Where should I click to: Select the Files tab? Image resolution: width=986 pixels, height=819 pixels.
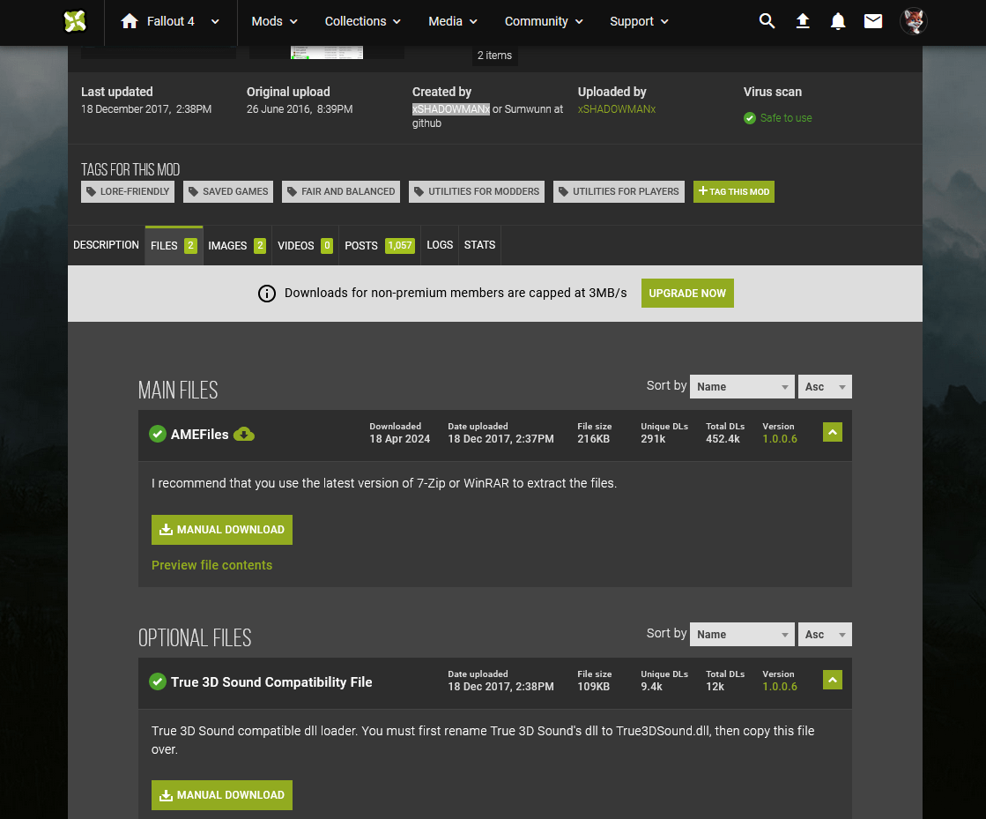[x=174, y=245]
